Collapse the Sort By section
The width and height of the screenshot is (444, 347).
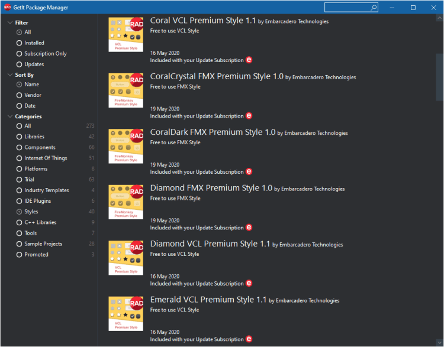(10, 75)
